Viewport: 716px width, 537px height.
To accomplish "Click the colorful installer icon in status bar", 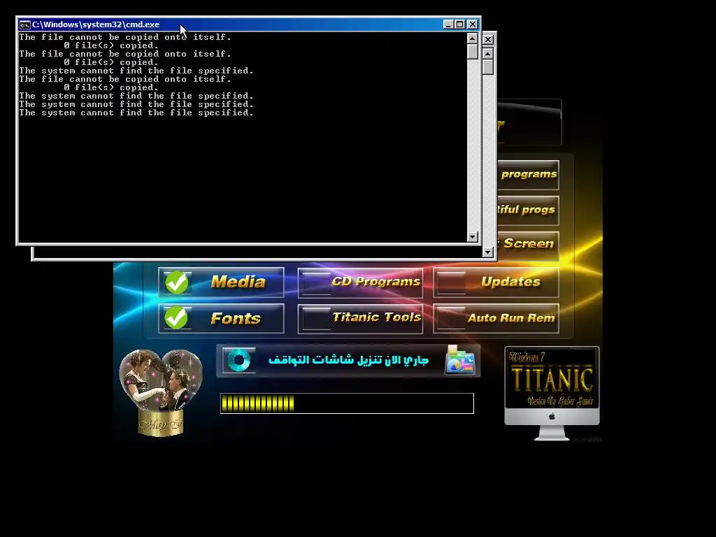I will [460, 360].
